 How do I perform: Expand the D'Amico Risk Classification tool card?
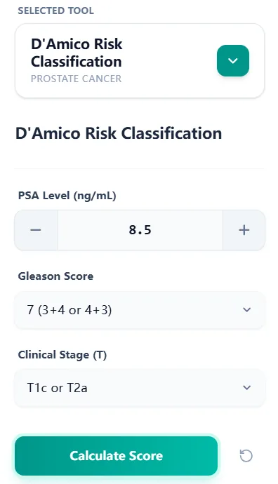tap(140, 61)
